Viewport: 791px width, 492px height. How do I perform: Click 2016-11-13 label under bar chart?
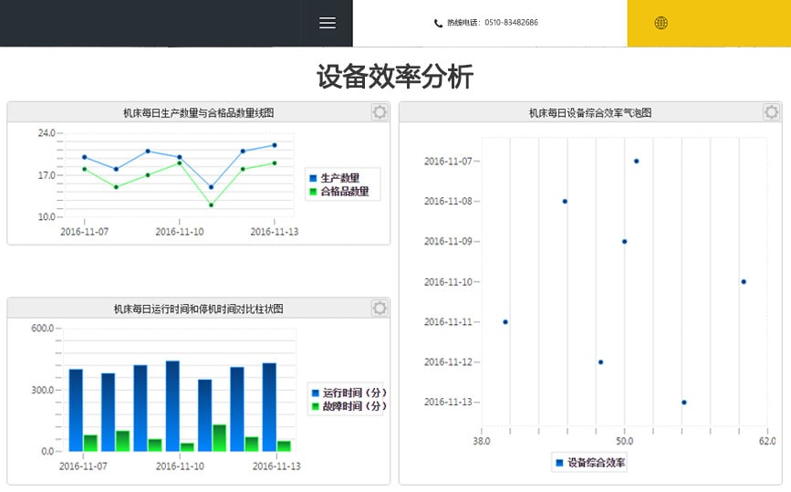276,466
